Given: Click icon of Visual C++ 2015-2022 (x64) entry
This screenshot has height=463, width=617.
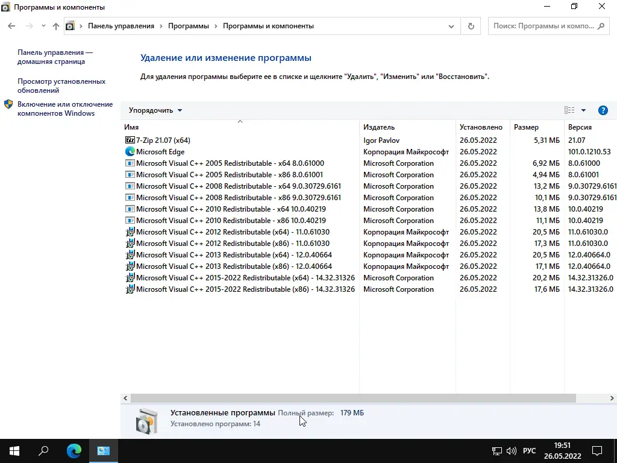Looking at the screenshot, I should click(130, 277).
